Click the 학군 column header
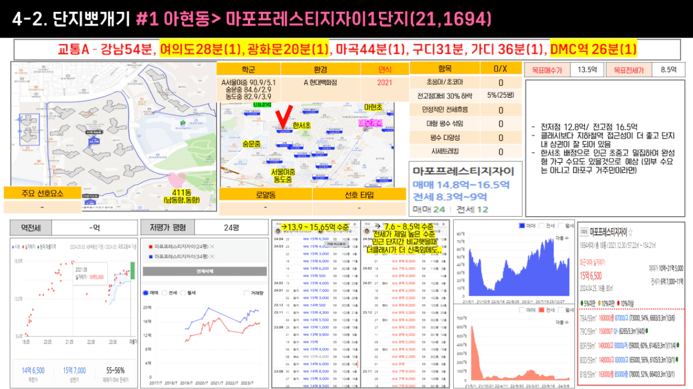Image resolution: width=693 pixels, height=389 pixels. tap(248, 69)
